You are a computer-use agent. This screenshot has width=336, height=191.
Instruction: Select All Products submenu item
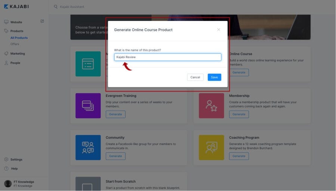point(19,38)
